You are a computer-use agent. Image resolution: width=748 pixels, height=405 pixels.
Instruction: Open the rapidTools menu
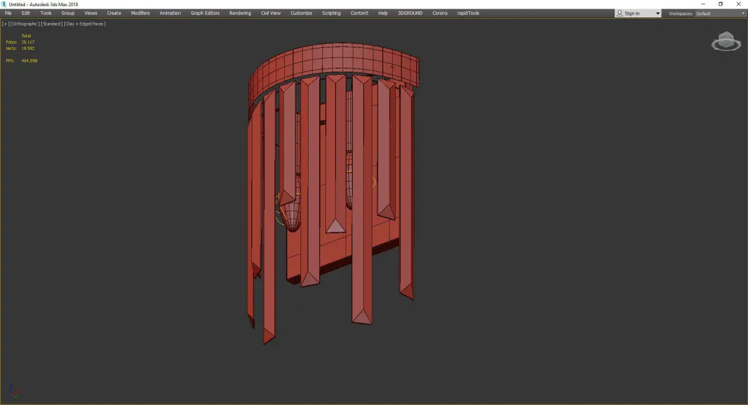[x=467, y=13]
